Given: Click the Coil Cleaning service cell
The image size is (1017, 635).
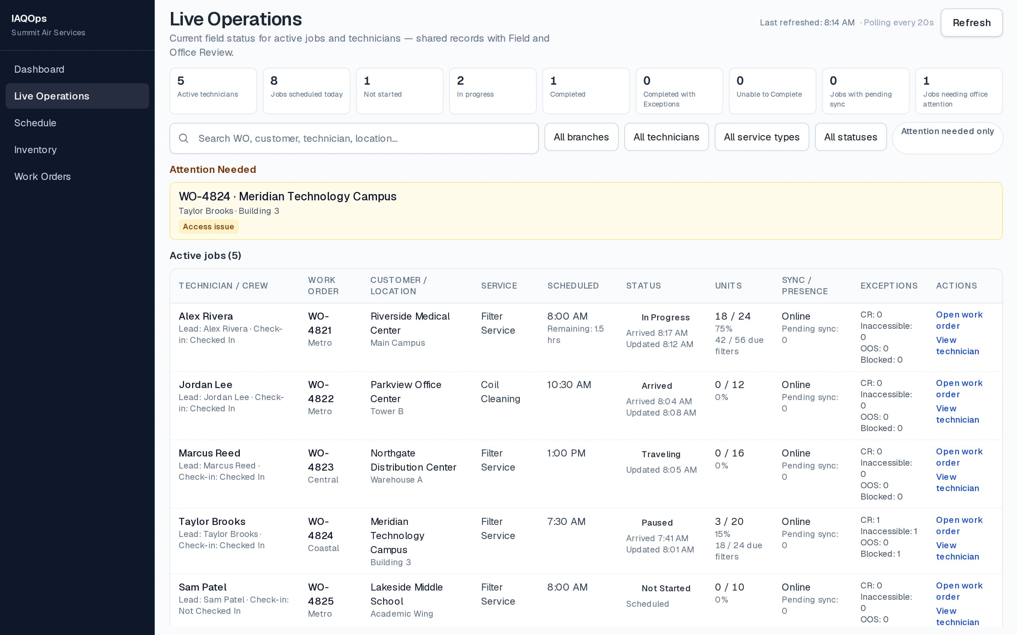Looking at the screenshot, I should (x=500, y=392).
